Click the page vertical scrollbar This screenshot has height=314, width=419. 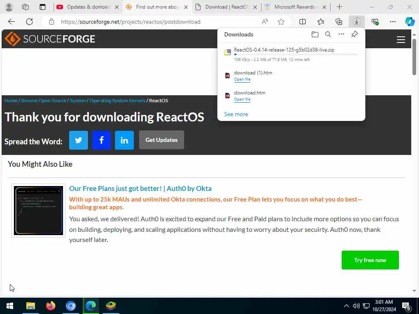pyautogui.click(x=414, y=57)
